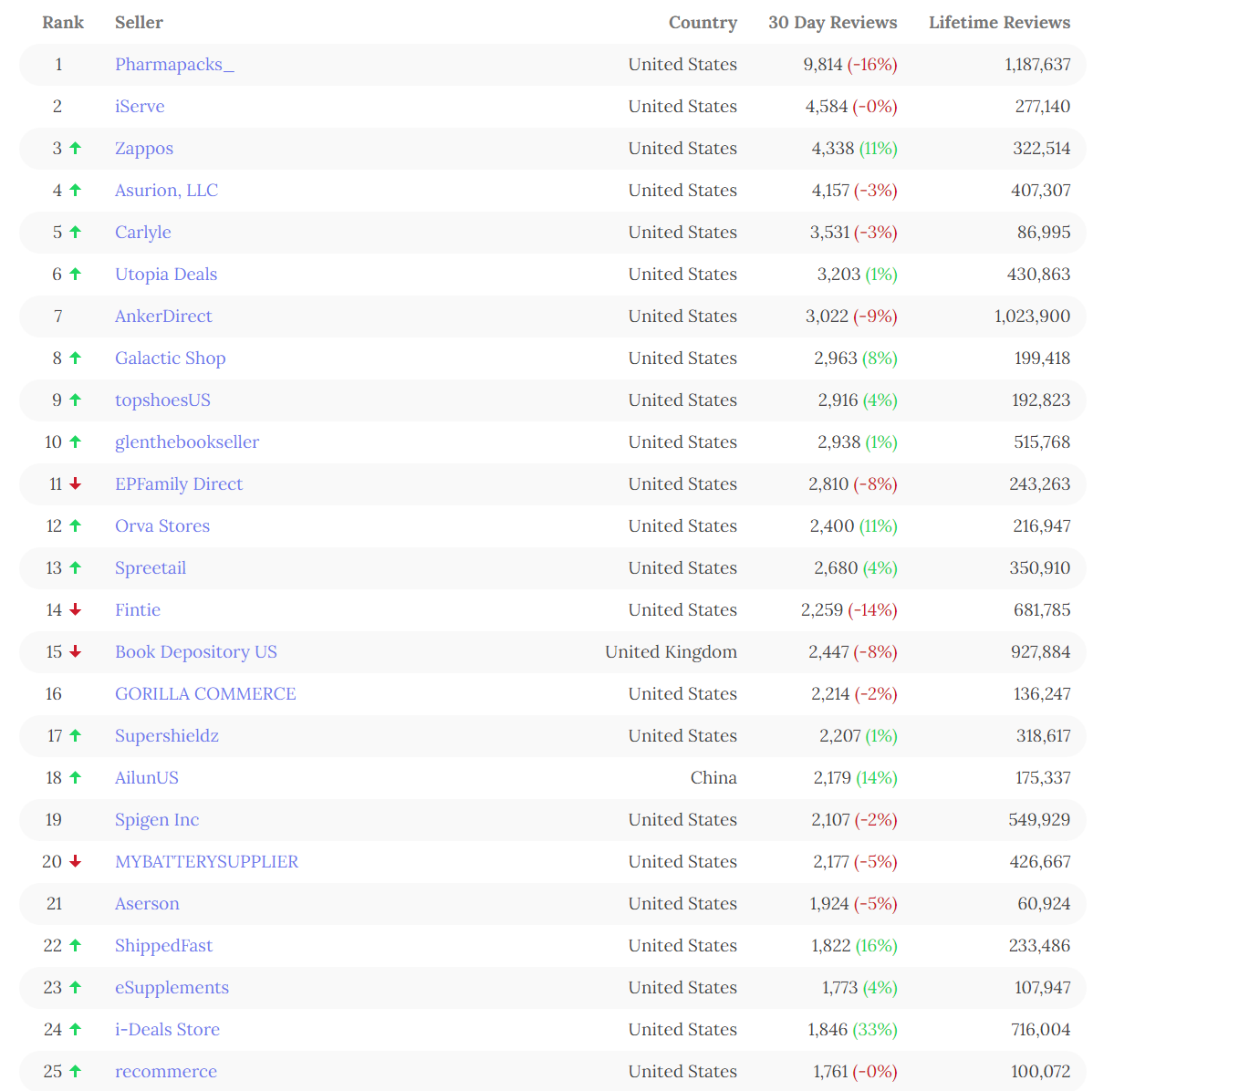Open EPFamily Direct seller page
Viewport: 1239px width, 1091px height.
pos(179,484)
